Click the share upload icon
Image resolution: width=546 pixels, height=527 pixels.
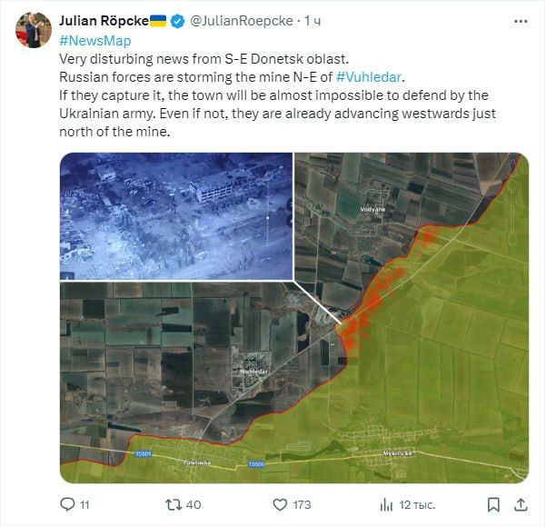(x=521, y=503)
